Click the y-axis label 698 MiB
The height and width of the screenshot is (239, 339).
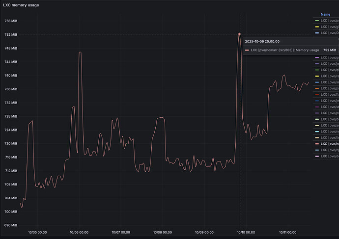(x=11, y=225)
